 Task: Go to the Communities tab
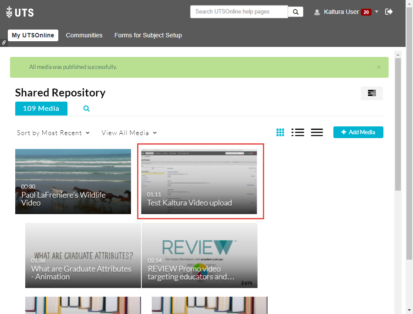(84, 35)
